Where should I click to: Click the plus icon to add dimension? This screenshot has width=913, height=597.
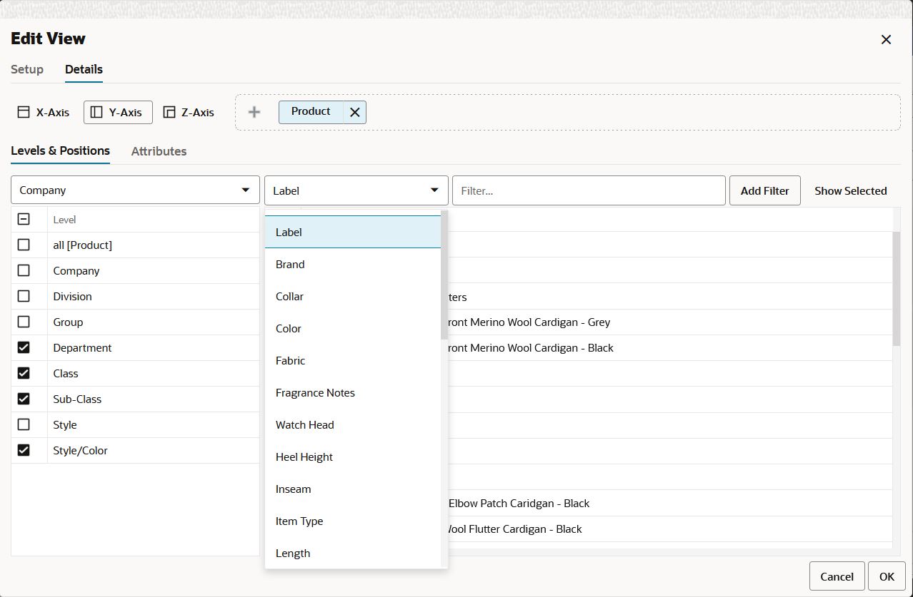click(254, 112)
